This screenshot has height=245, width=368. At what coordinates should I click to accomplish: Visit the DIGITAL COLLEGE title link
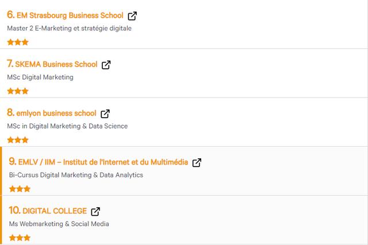(x=55, y=211)
